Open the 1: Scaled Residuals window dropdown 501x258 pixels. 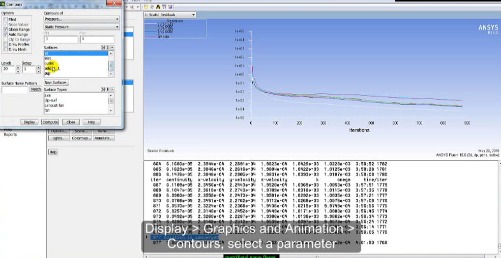coord(170,15)
